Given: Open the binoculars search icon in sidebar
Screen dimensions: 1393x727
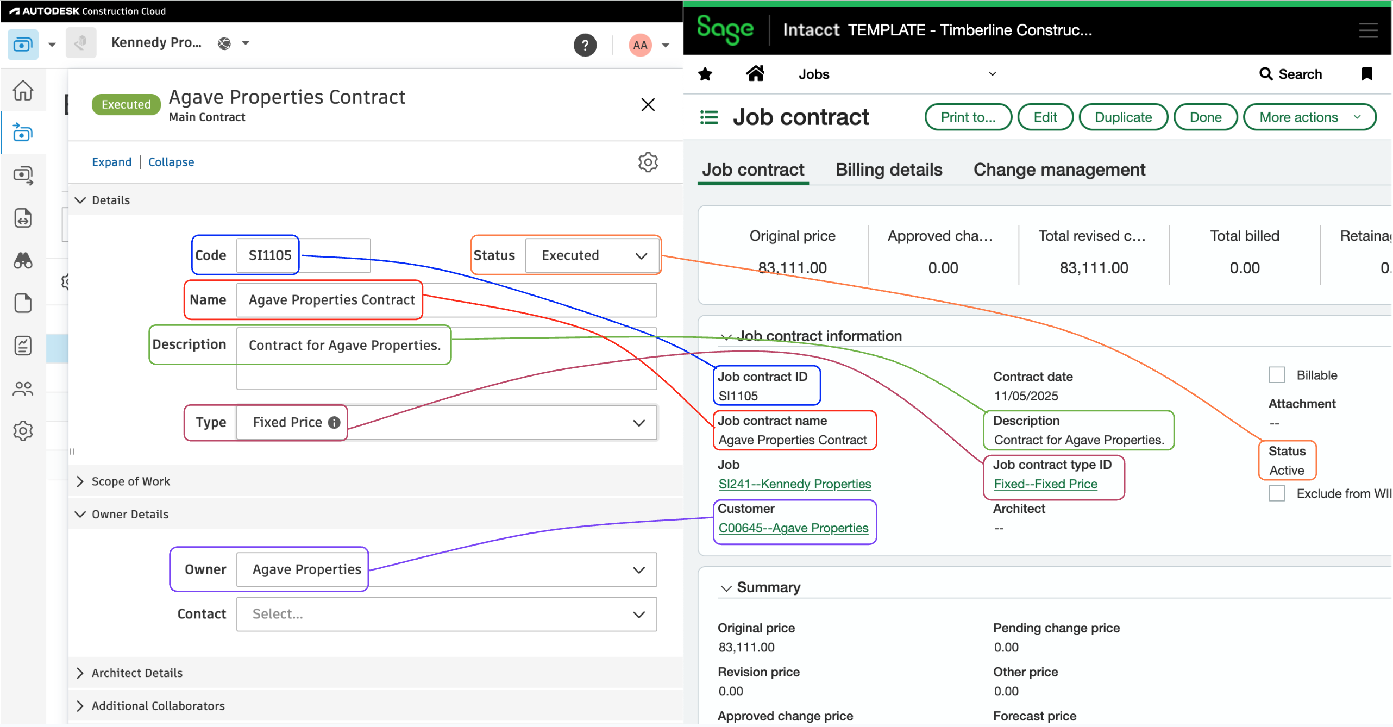Looking at the screenshot, I should point(23,261).
